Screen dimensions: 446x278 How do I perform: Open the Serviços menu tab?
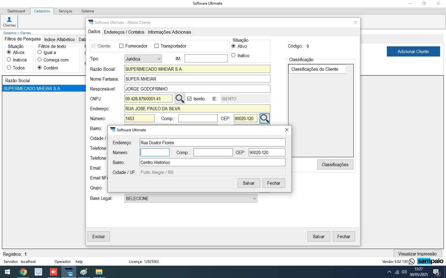pyautogui.click(x=65, y=11)
